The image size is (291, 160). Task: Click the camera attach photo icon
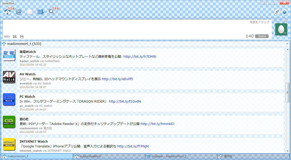tap(15, 37)
